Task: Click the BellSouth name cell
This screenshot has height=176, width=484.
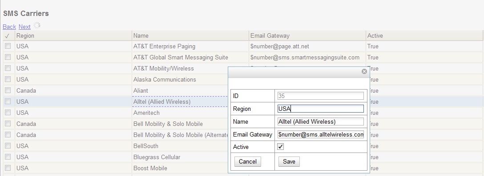Action: (x=146, y=146)
